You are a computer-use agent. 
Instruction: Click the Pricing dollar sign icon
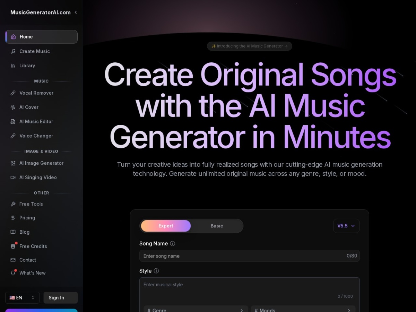(13, 218)
